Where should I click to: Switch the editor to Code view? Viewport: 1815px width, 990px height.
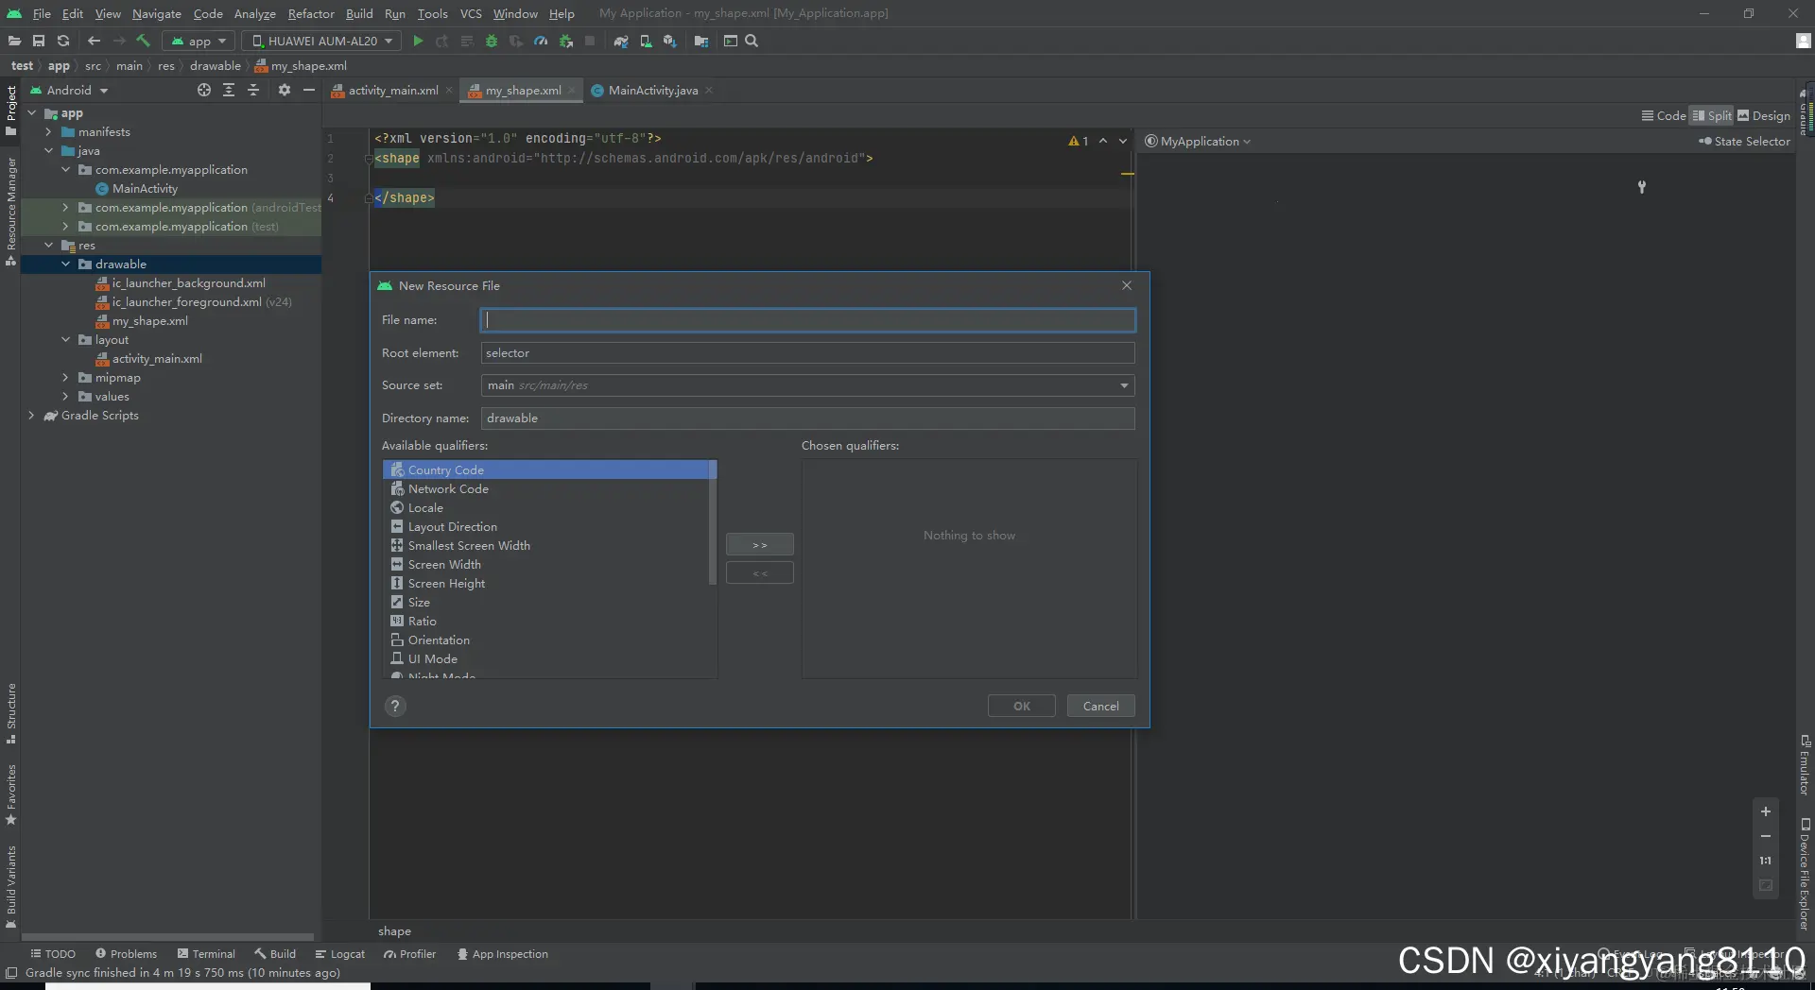pos(1664,115)
